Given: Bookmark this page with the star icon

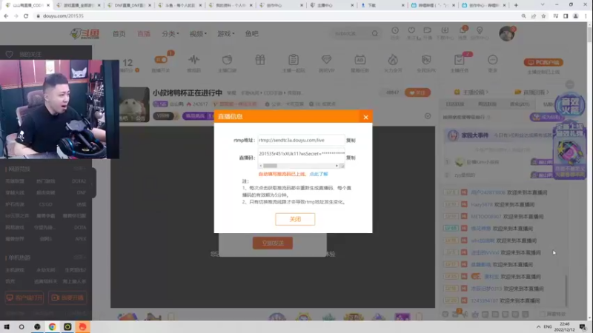Looking at the screenshot, I should click(x=543, y=16).
